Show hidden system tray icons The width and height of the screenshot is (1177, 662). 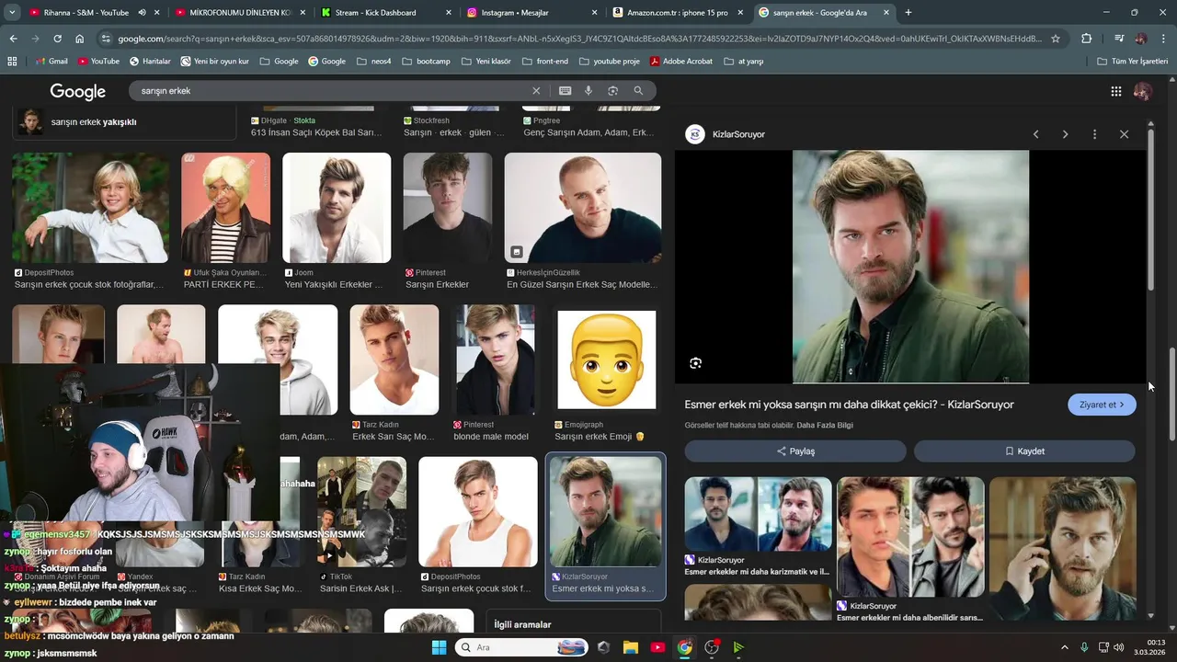click(1065, 647)
